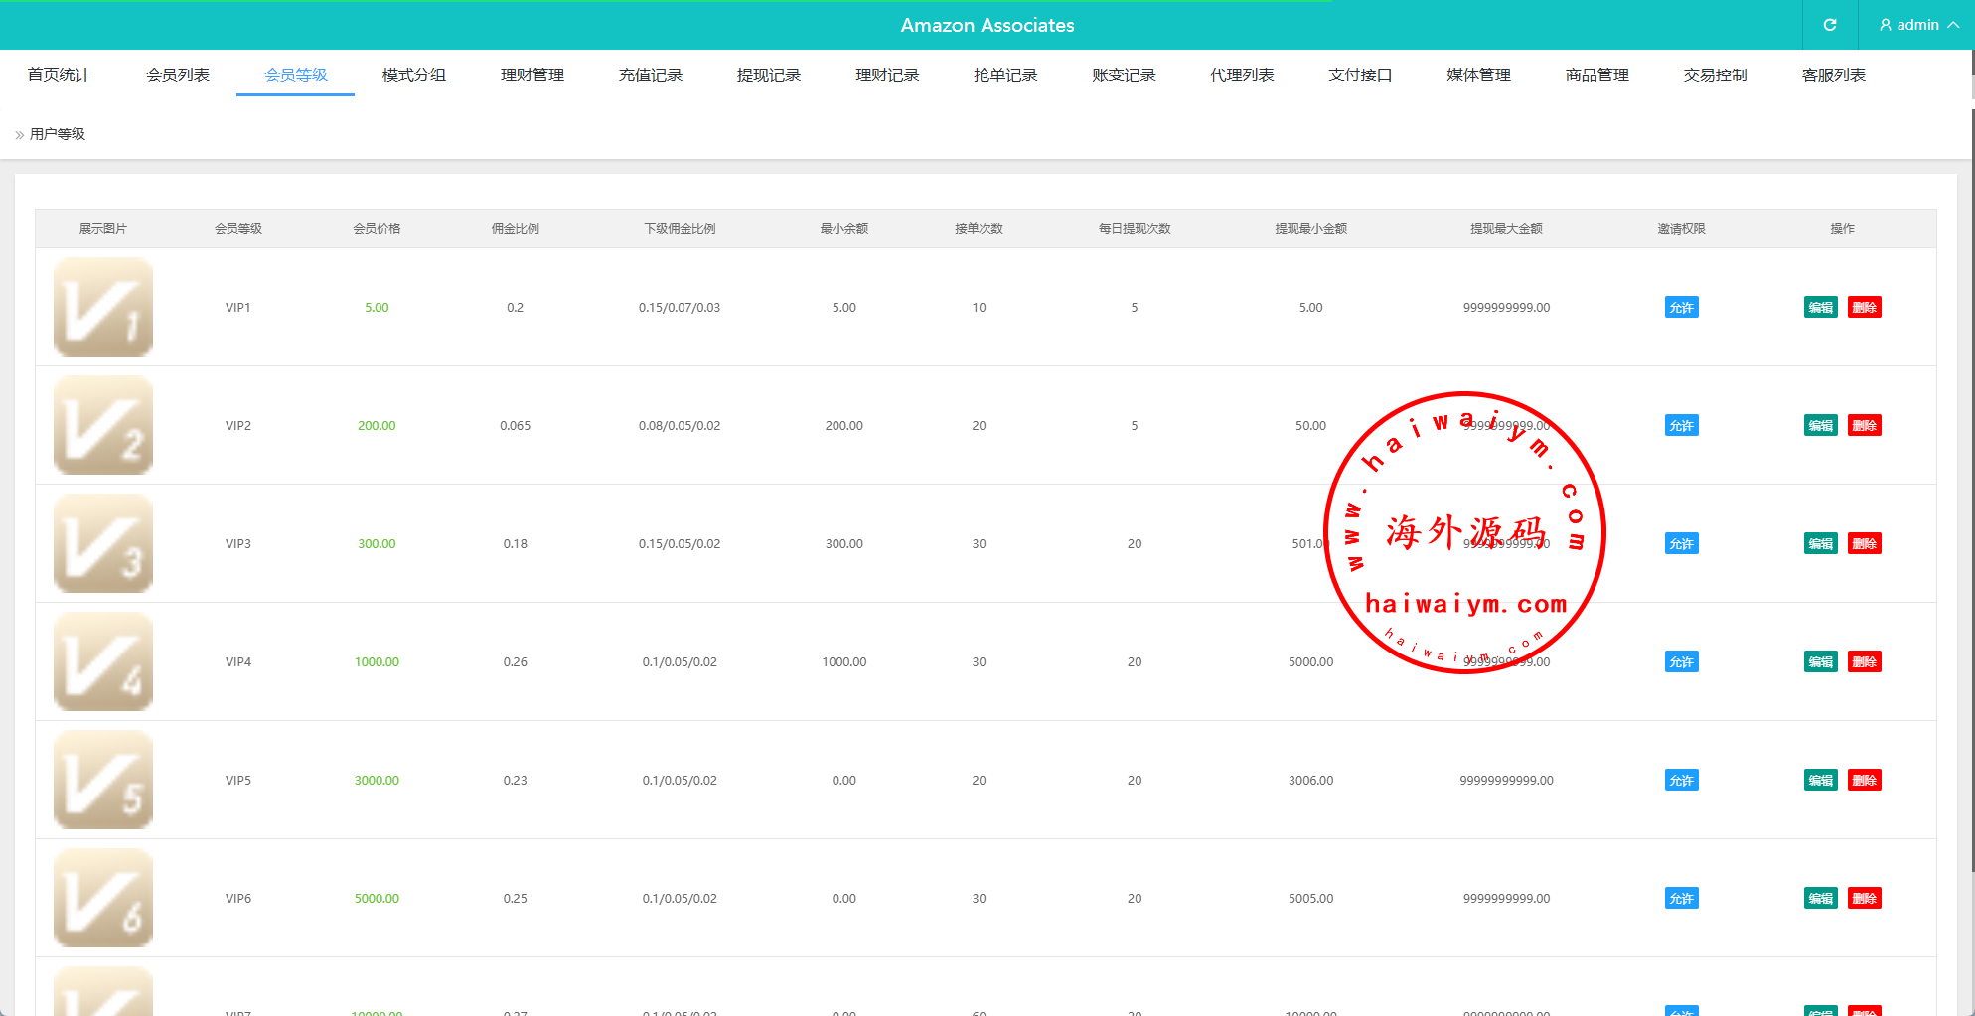The height and width of the screenshot is (1016, 1975).
Task: Delete the VIP1 level entry
Action: point(1864,308)
